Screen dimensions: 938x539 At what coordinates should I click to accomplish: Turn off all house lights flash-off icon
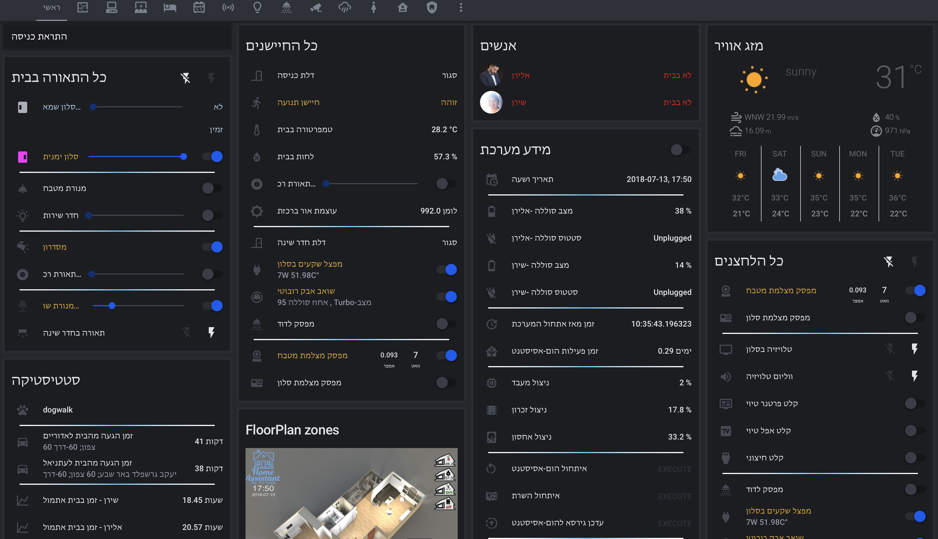(185, 78)
